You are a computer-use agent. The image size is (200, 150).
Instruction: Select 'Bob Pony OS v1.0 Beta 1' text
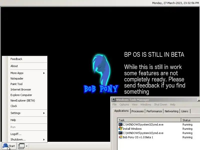(138, 137)
